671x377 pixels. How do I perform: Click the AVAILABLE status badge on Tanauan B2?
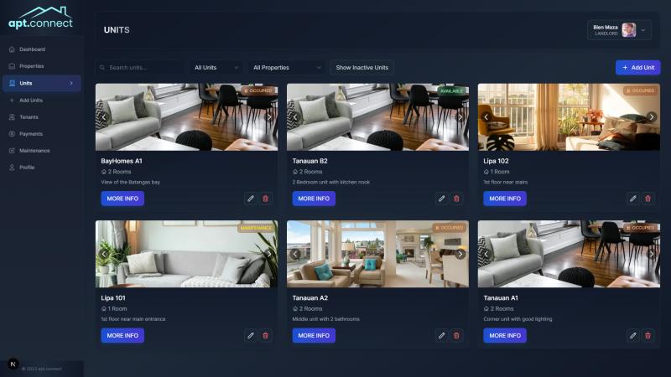click(x=451, y=90)
